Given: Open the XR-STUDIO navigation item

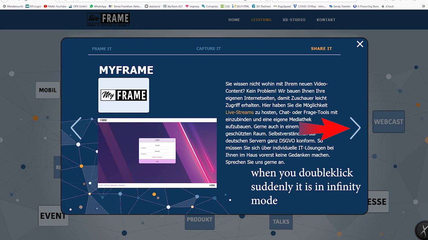Looking at the screenshot, I should click(294, 20).
